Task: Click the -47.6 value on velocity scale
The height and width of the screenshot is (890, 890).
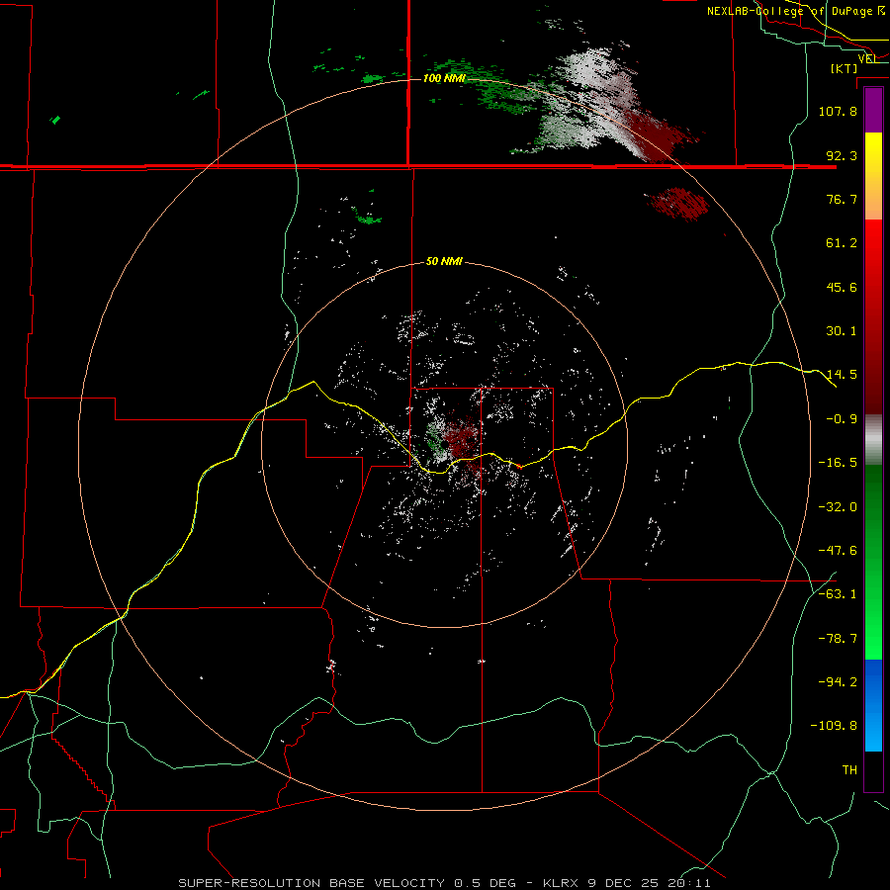Action: coord(838,551)
